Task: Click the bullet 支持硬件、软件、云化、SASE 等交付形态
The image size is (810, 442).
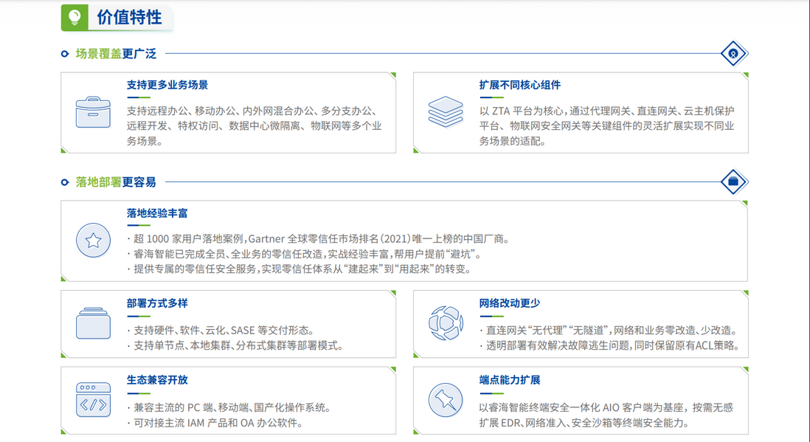Action: coord(221,331)
